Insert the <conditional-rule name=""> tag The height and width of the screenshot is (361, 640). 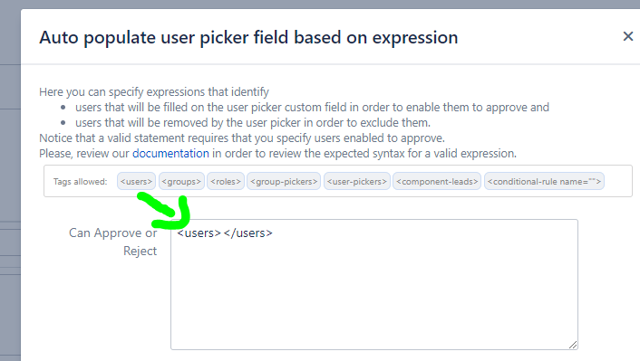coord(545,181)
